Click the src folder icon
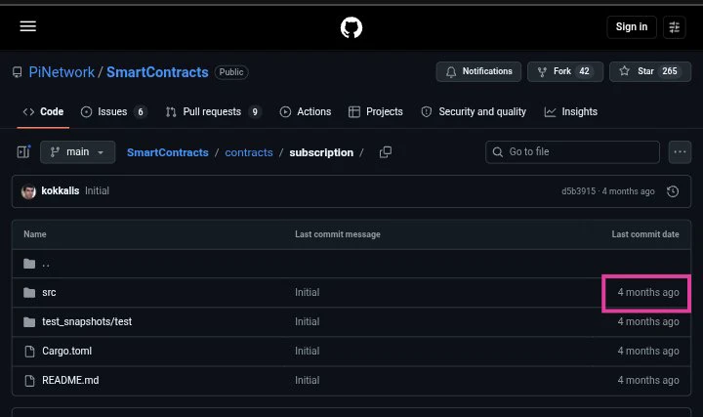This screenshot has width=703, height=417. [29, 293]
